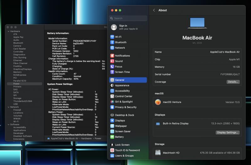Open Focus moon icon

(112, 67)
